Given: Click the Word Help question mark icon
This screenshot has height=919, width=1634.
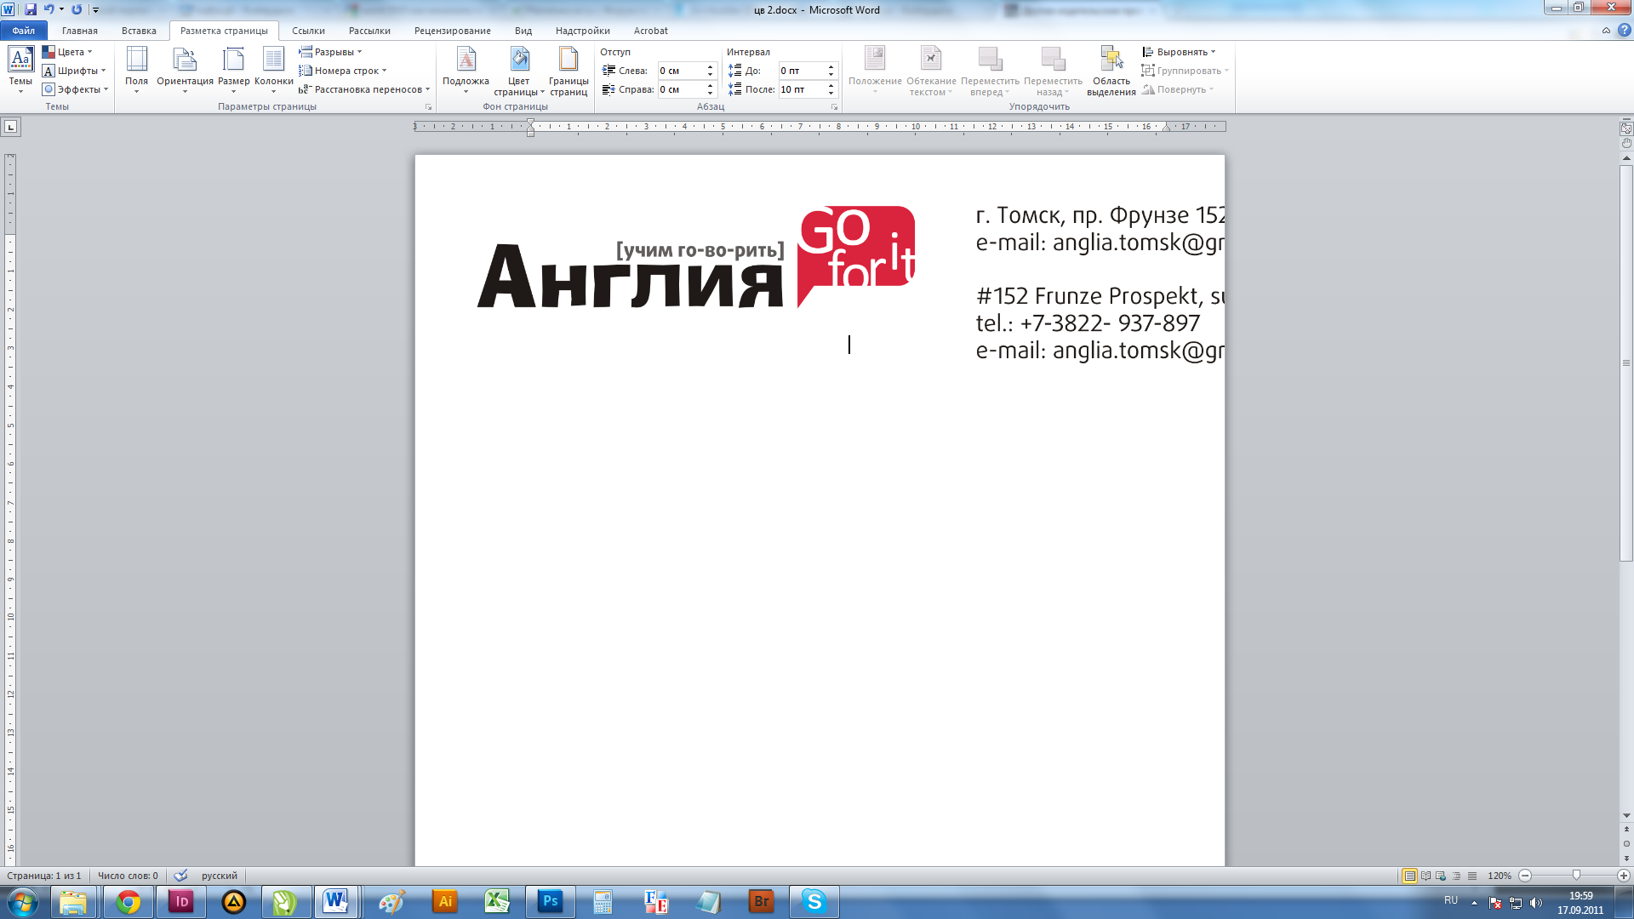Looking at the screenshot, I should coord(1624,31).
